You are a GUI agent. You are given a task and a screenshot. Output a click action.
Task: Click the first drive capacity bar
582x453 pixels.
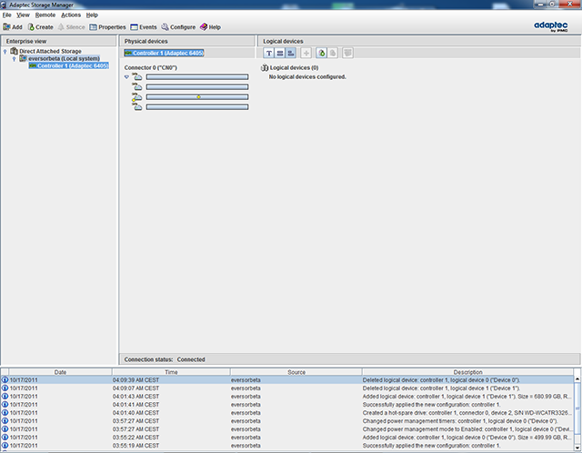(x=197, y=76)
